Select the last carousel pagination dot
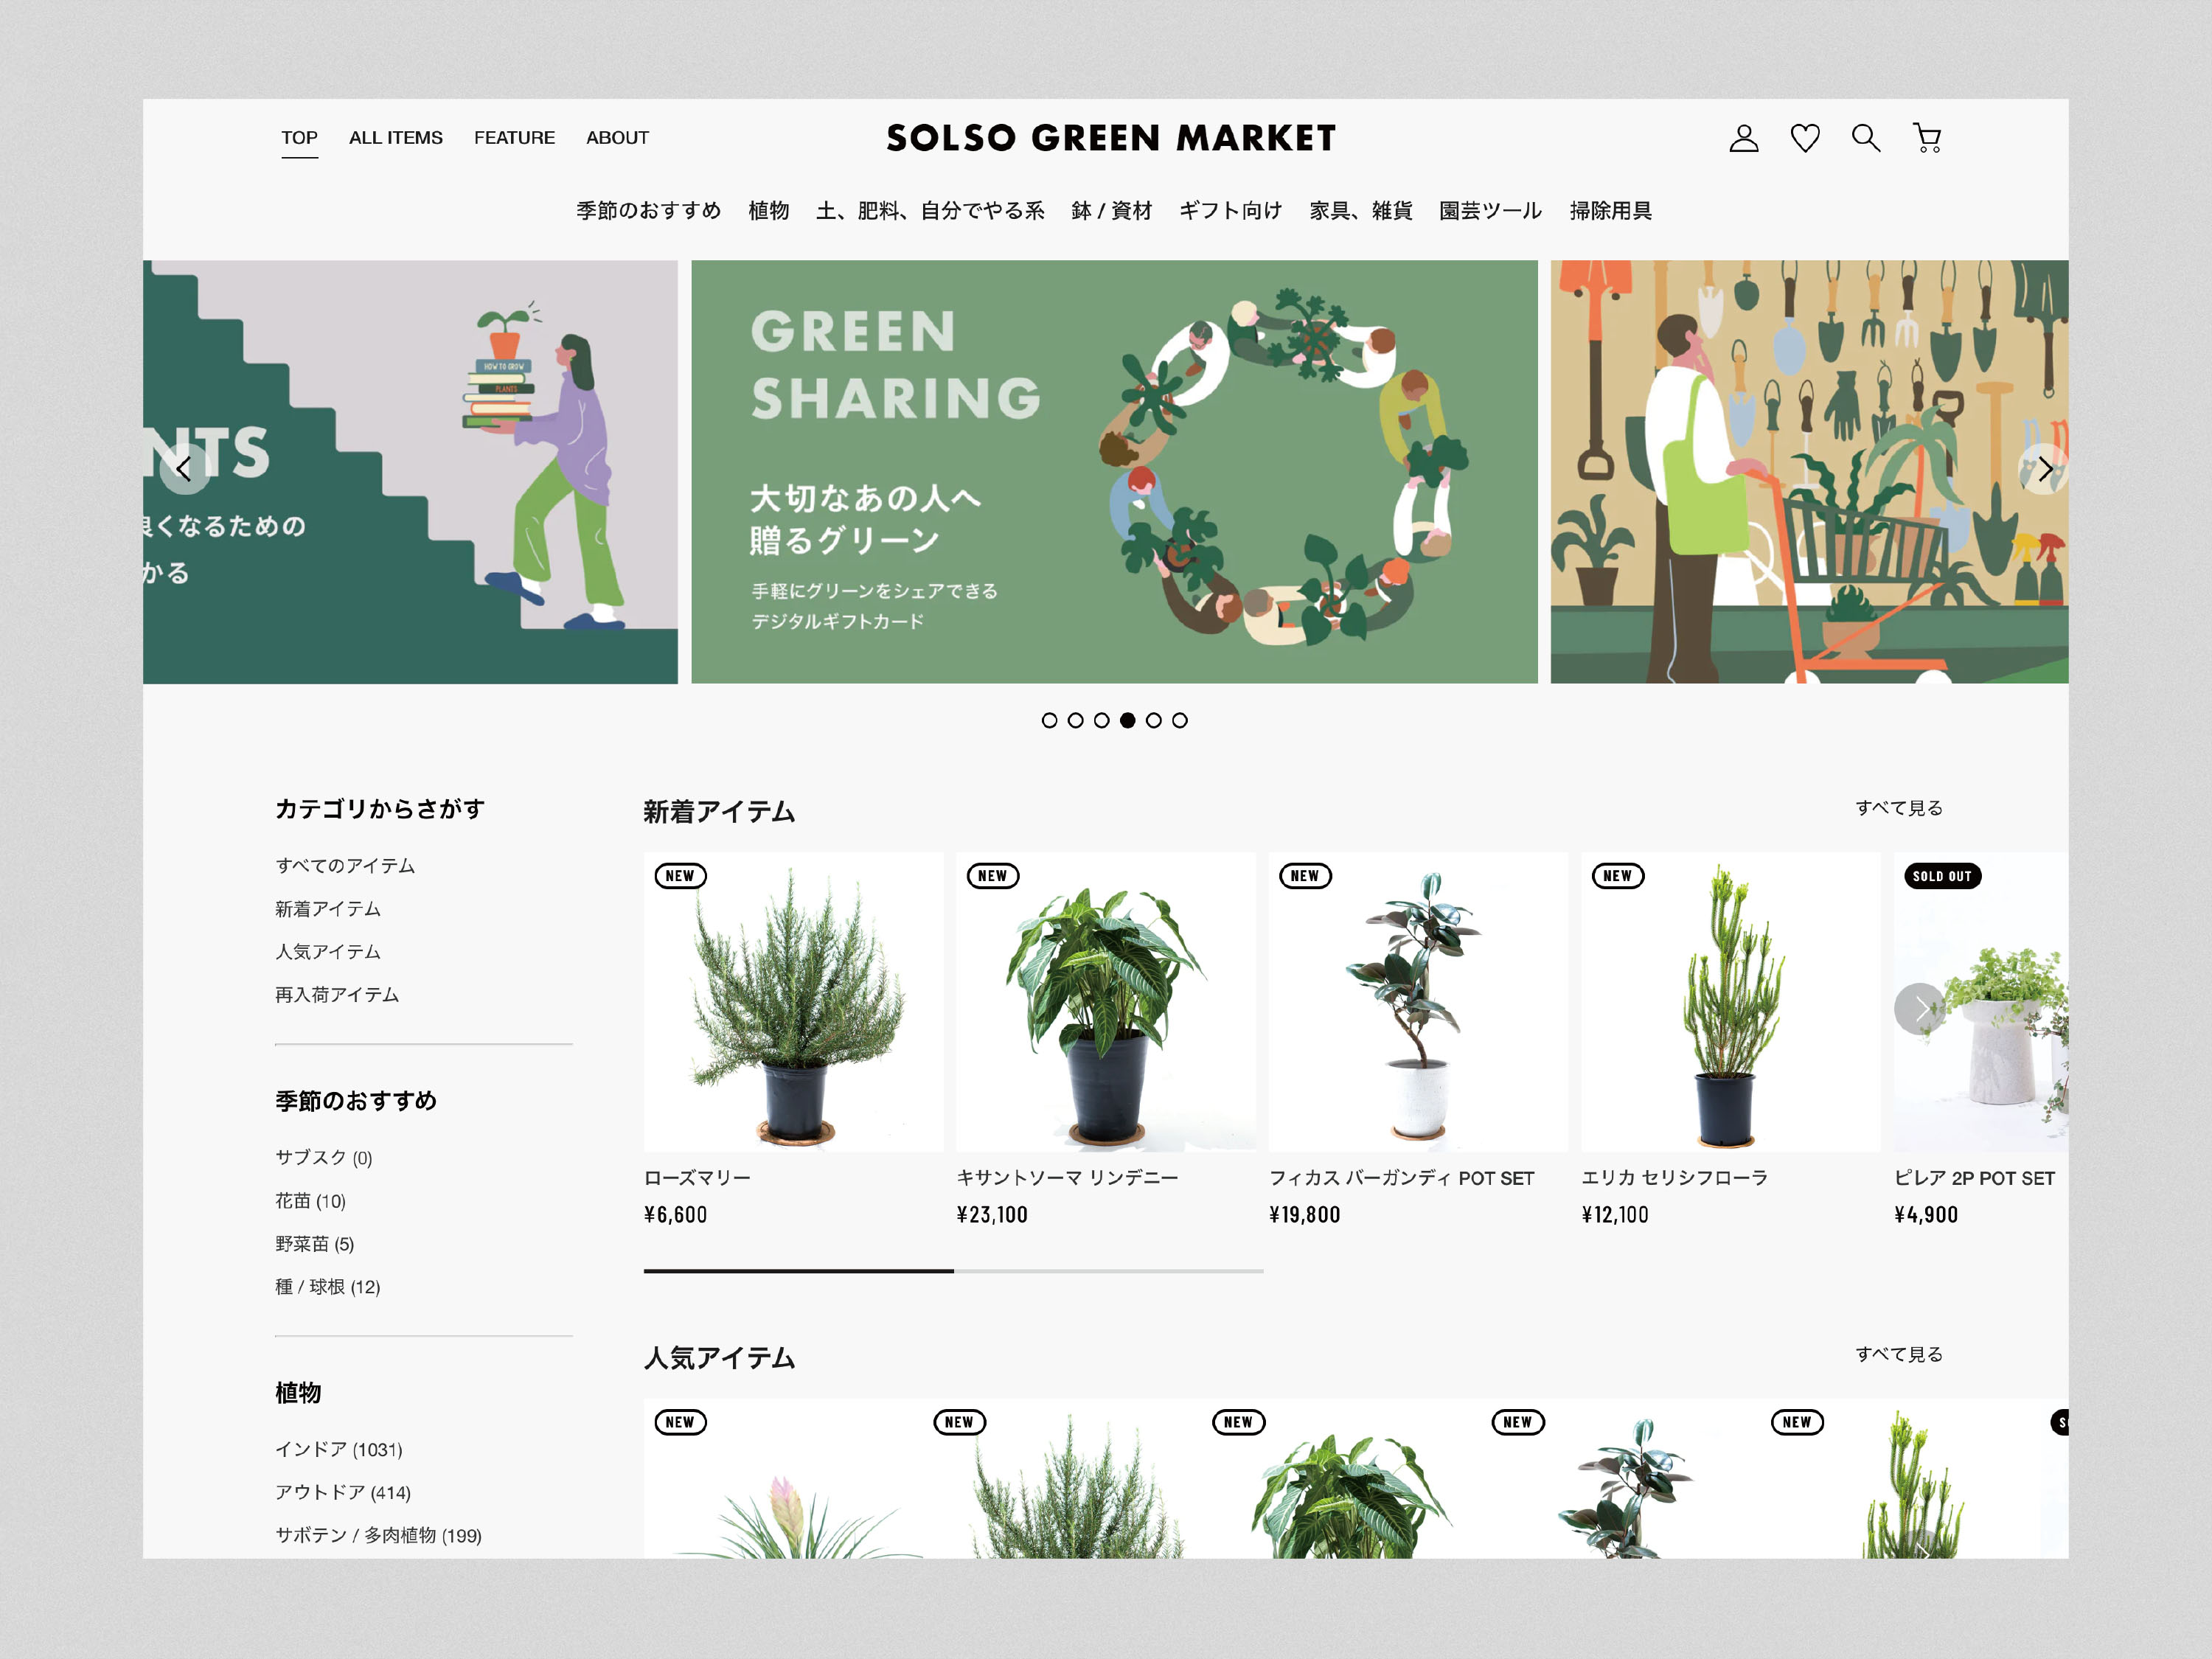The width and height of the screenshot is (2212, 1659). click(1180, 719)
